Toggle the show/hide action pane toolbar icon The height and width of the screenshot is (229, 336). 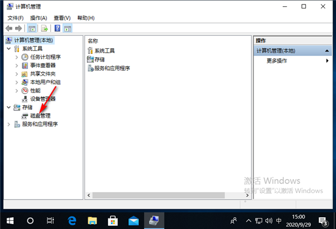[x=68, y=29]
